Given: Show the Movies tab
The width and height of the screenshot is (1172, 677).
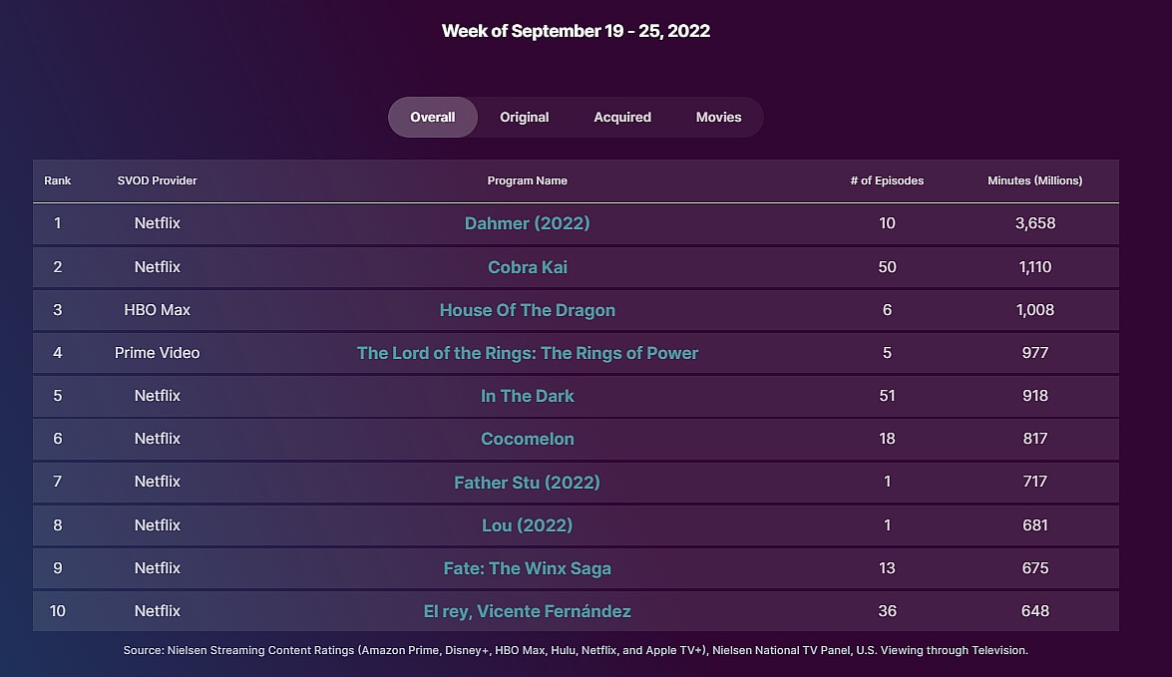Looking at the screenshot, I should 718,118.
